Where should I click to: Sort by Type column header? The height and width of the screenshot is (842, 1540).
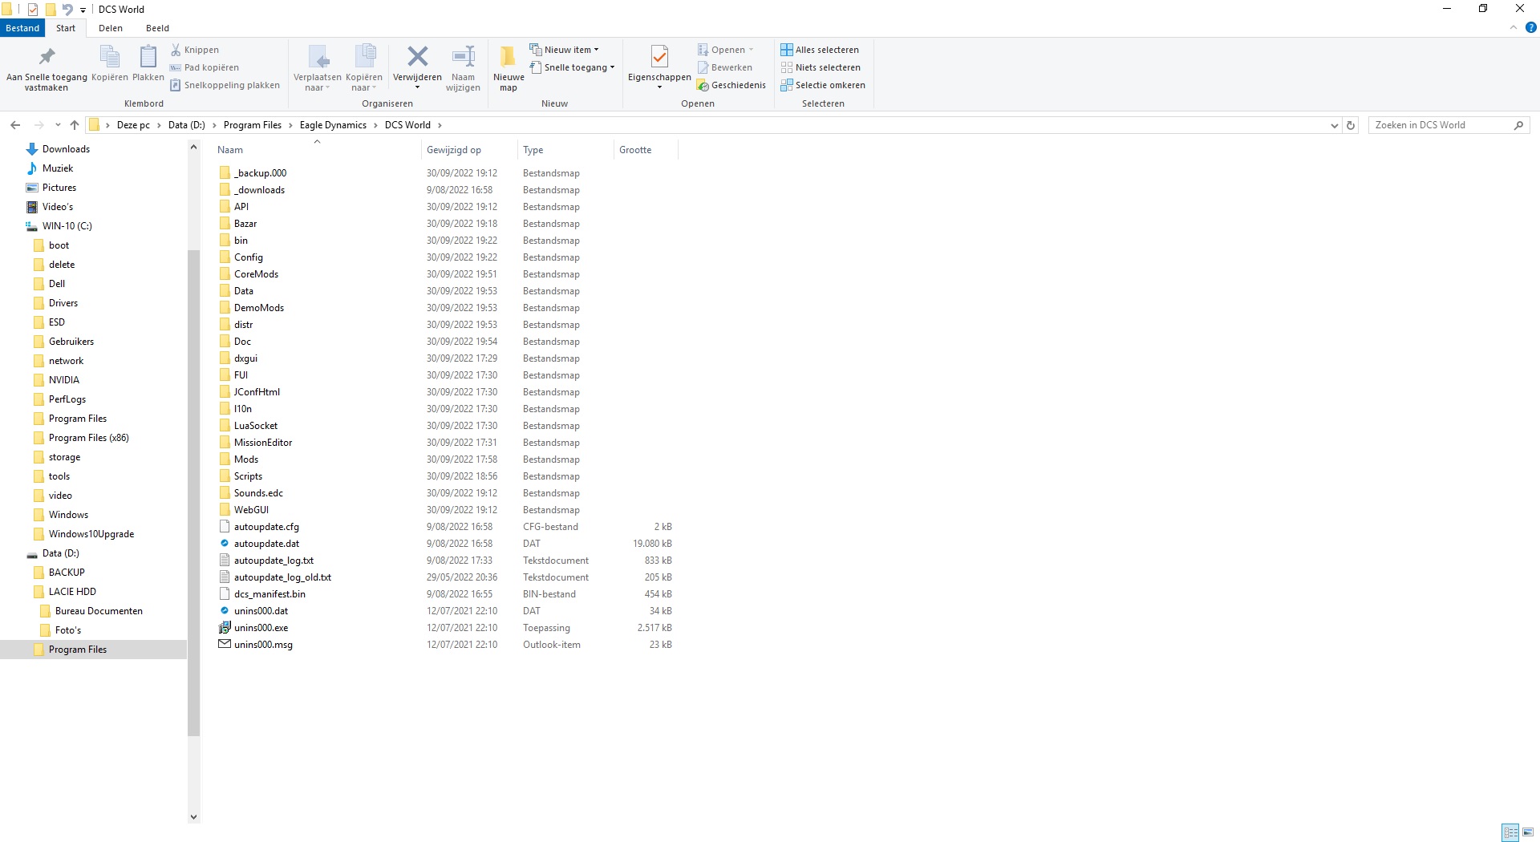[x=565, y=150]
